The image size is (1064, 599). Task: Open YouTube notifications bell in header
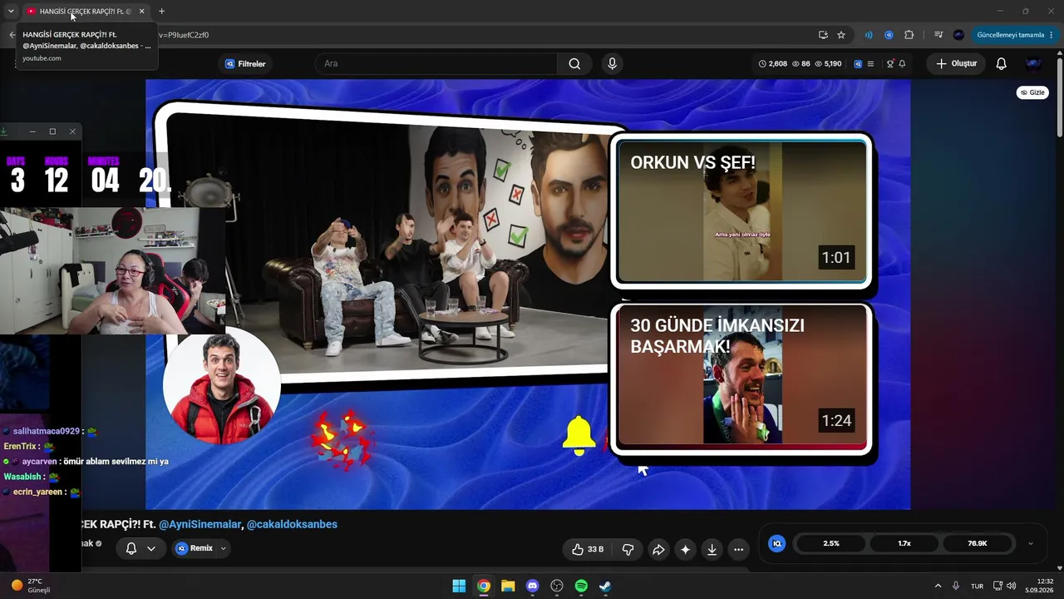[1002, 64]
